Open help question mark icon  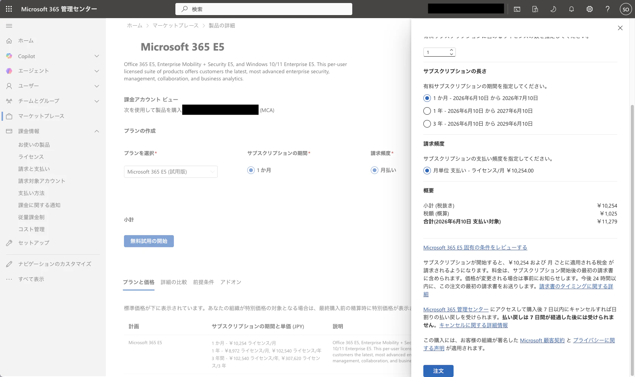[607, 9]
